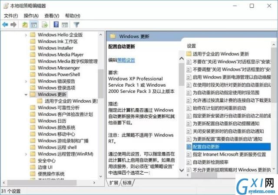Select Windows 可靠性分析 in the tree
The width and height of the screenshot is (278, 195).
pos(59,107)
